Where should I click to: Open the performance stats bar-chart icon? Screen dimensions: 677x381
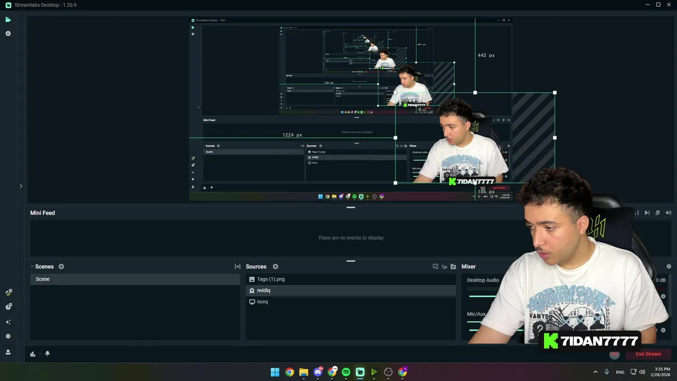(33, 354)
